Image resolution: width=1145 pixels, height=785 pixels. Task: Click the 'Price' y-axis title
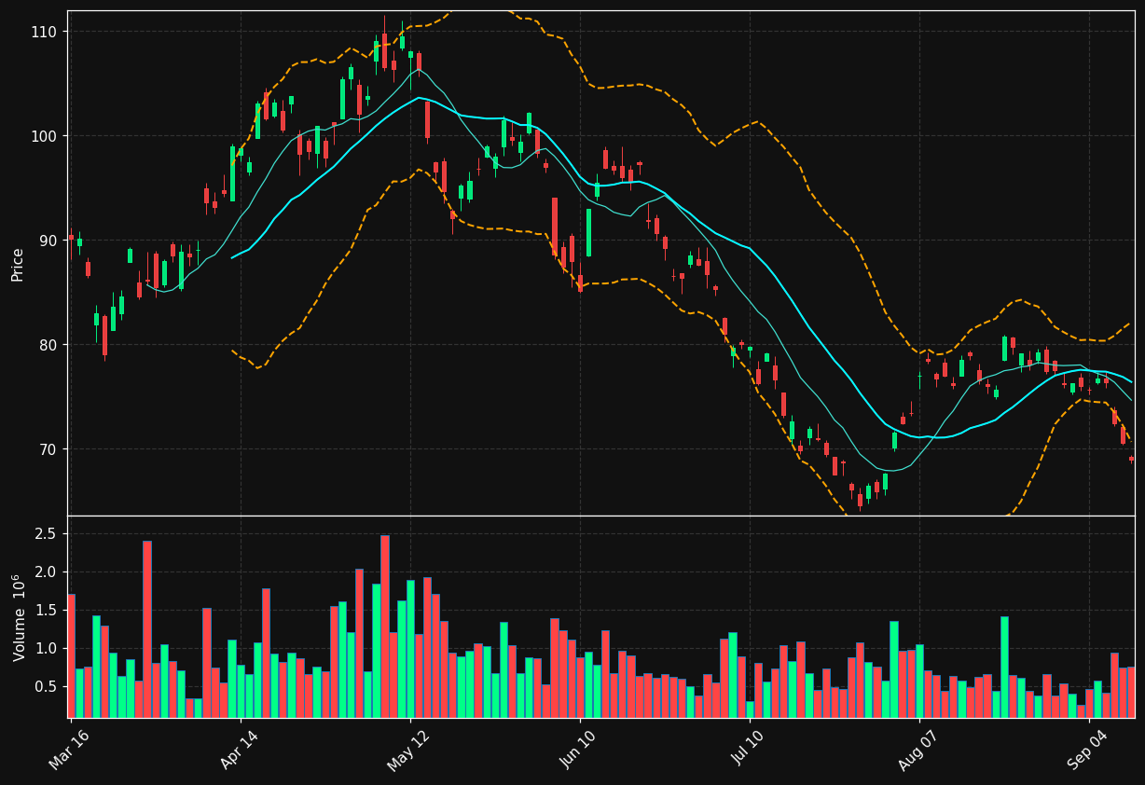tap(18, 264)
